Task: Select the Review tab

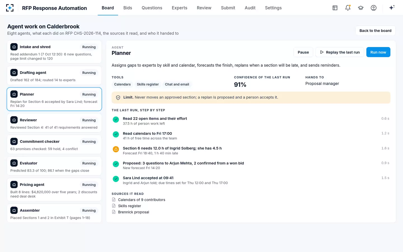Action: pos(204,8)
